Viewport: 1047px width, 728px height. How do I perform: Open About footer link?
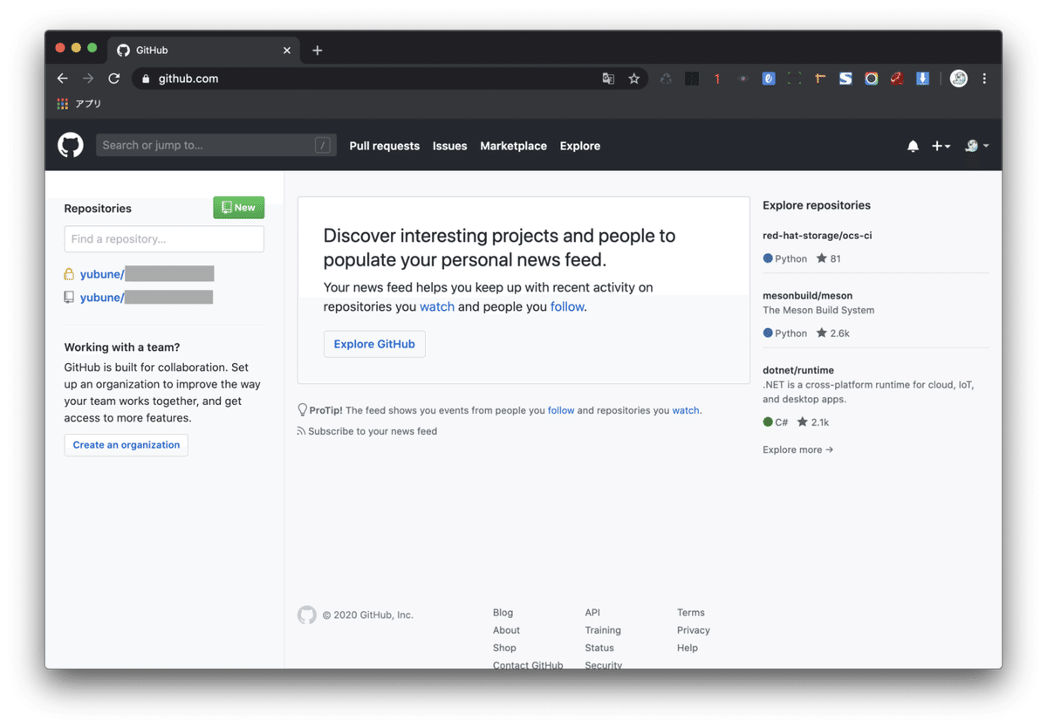(x=506, y=630)
